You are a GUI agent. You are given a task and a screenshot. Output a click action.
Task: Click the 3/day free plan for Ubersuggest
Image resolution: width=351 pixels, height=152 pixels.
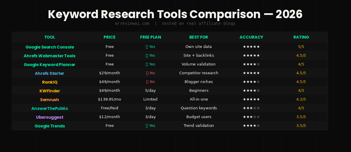[150, 117]
